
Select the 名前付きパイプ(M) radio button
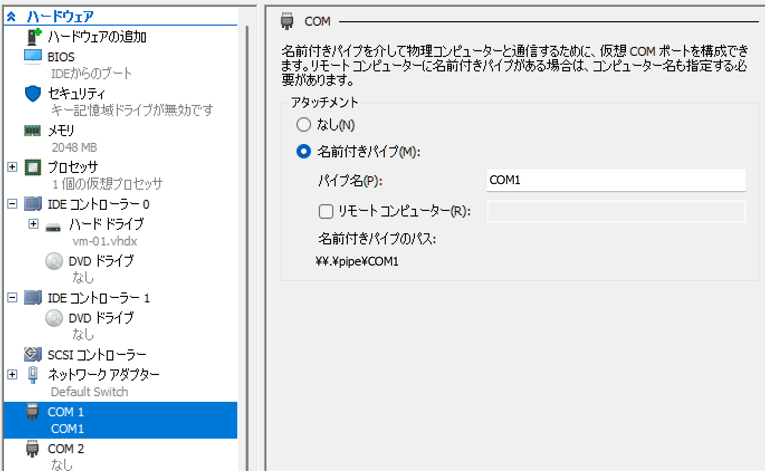coord(304,151)
